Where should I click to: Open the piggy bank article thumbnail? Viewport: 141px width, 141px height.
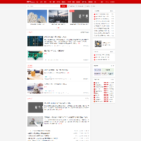(x=35, y=74)
